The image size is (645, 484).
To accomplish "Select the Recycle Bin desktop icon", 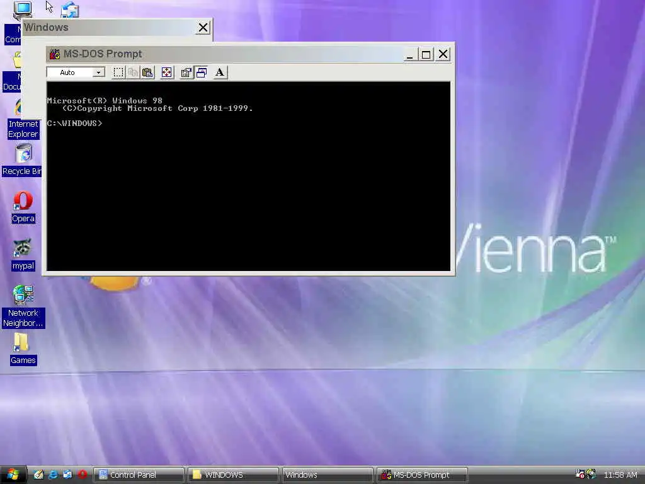I will point(21,159).
